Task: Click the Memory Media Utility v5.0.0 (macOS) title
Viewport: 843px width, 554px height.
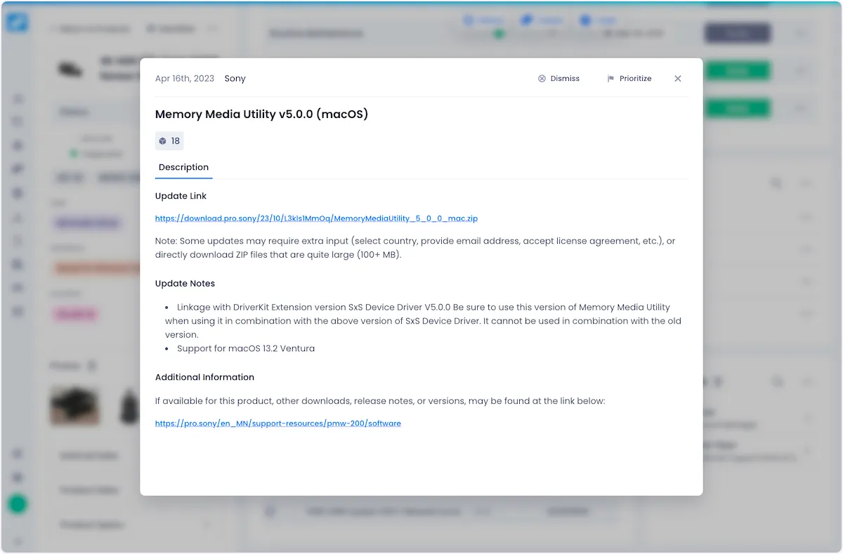Action: (x=261, y=114)
